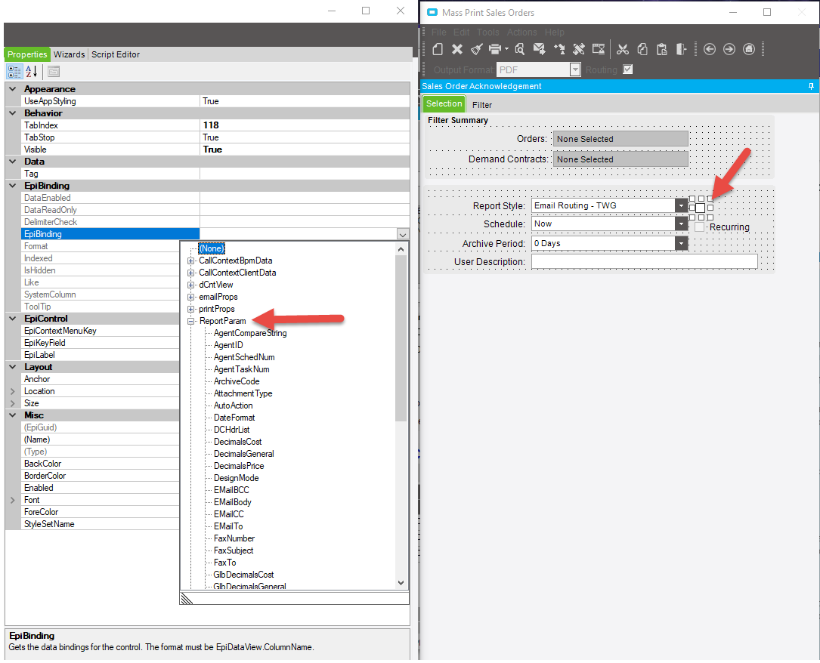Screen dimensions: 820x663
Task: Close the EpiBinding value dropdown arrow
Action: [x=402, y=235]
